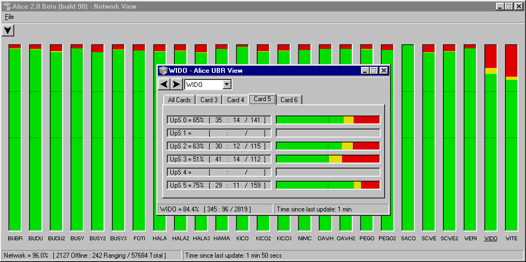This screenshot has height=262, width=526.
Task: Select the Card 4 tab
Action: click(x=235, y=100)
